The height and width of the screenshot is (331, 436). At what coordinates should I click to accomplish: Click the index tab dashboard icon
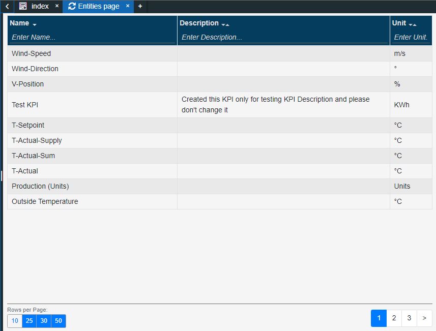pos(23,6)
